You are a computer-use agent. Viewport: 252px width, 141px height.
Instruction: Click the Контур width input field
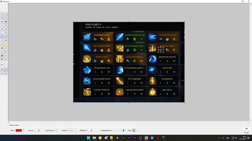pyautogui.click(x=36, y=130)
